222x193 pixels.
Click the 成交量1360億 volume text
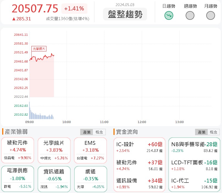68,19
